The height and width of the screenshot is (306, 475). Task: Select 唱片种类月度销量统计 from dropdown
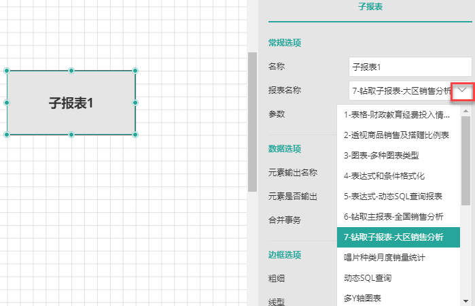tap(384, 258)
